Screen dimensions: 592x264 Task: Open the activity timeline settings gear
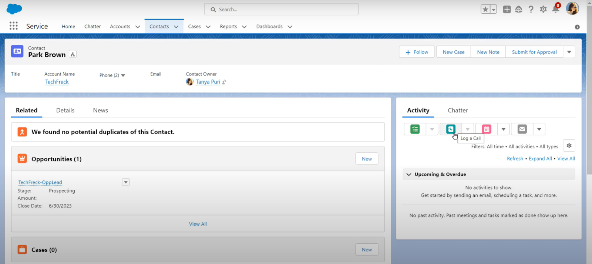coord(569,145)
